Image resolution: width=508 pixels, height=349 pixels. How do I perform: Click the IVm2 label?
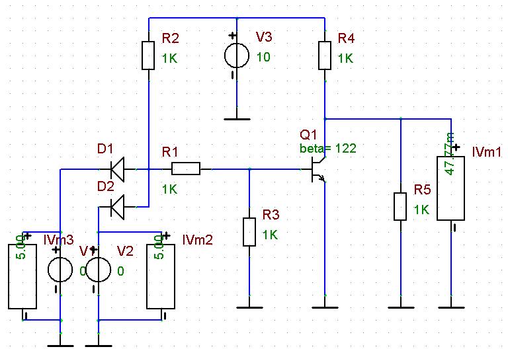click(x=198, y=240)
